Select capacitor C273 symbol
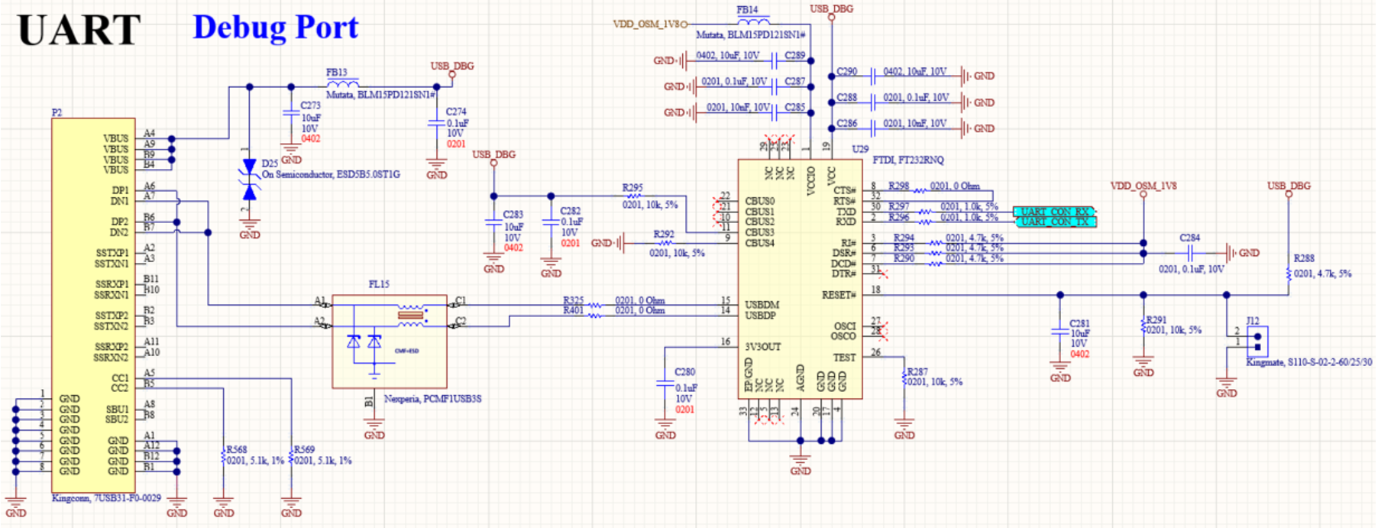 pyautogui.click(x=290, y=113)
